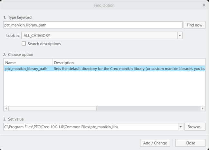Click the horizontal scrollbar thumb
This screenshot has width=209, height=150.
click(x=52, y=108)
